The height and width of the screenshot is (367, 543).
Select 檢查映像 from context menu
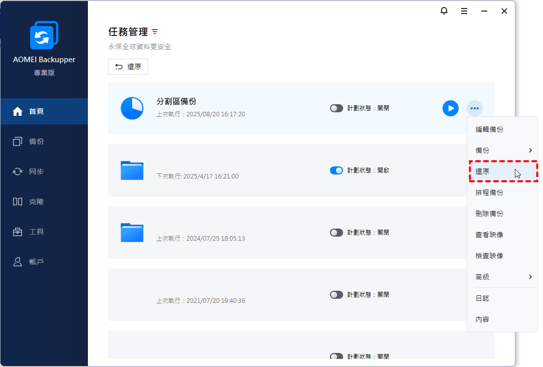click(502, 256)
